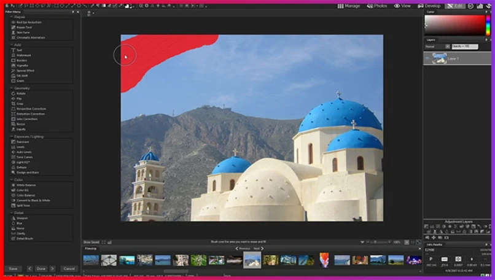This screenshot has width=495, height=280.
Task: Choose a hue on the rainbow strip
Action: coord(488,25)
